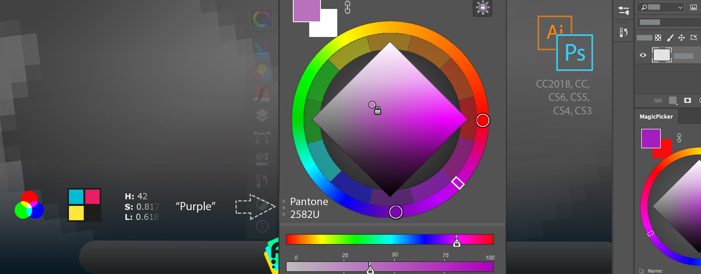The width and height of the screenshot is (701, 274).
Task: Click the link layers icon below layer list
Action: click(x=658, y=100)
